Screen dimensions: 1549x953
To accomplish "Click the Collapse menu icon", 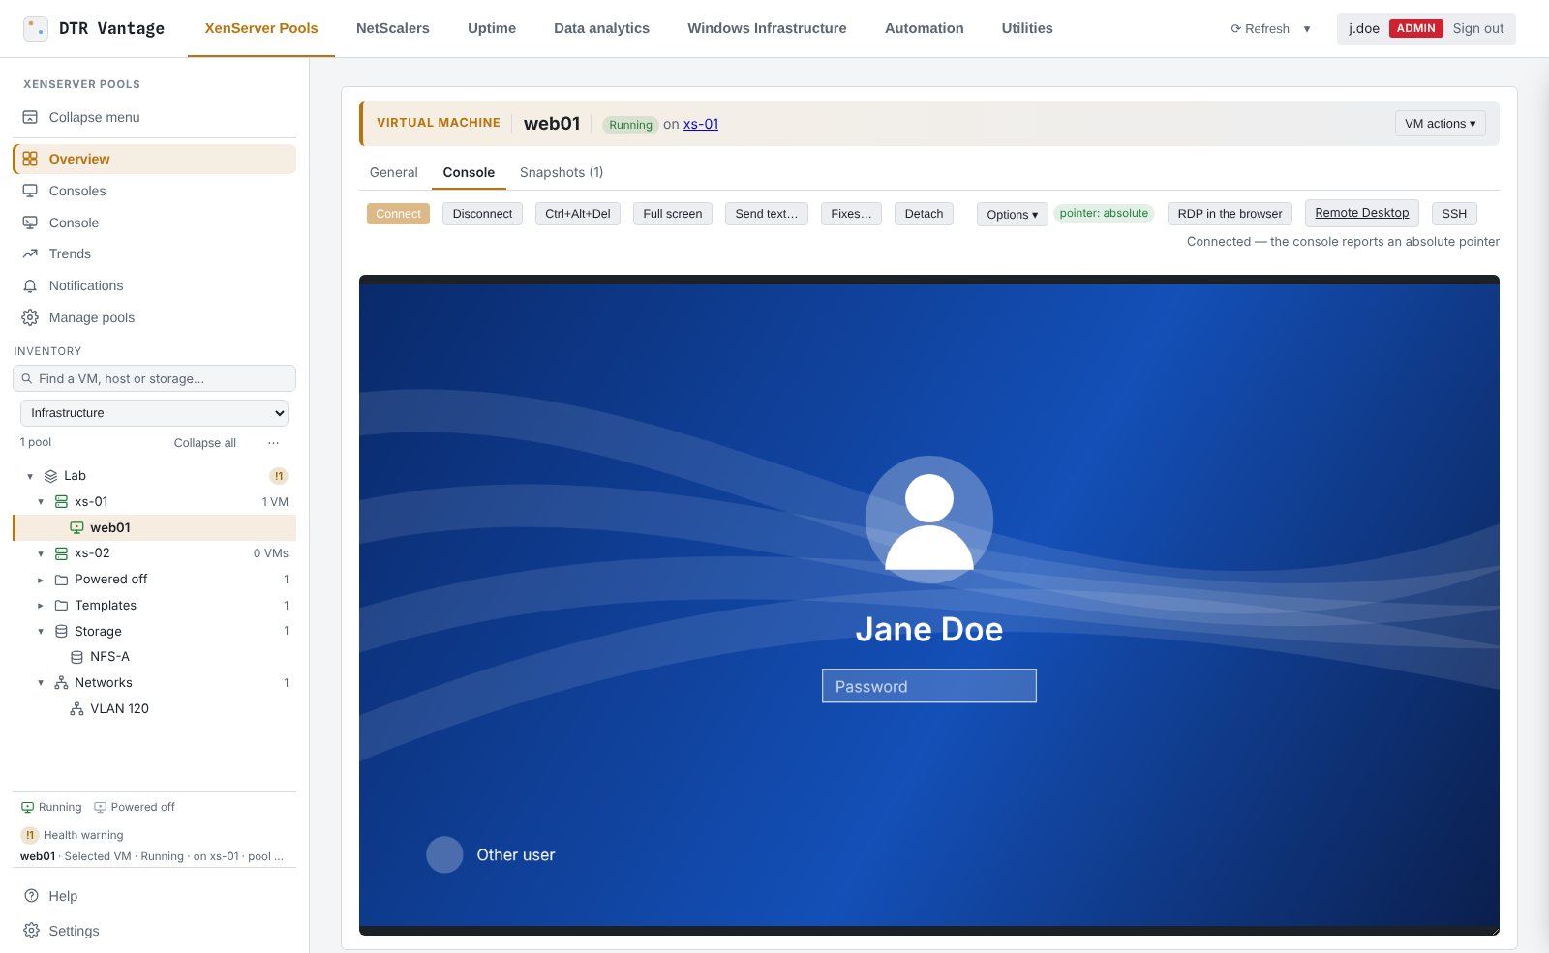I will pos(30,117).
